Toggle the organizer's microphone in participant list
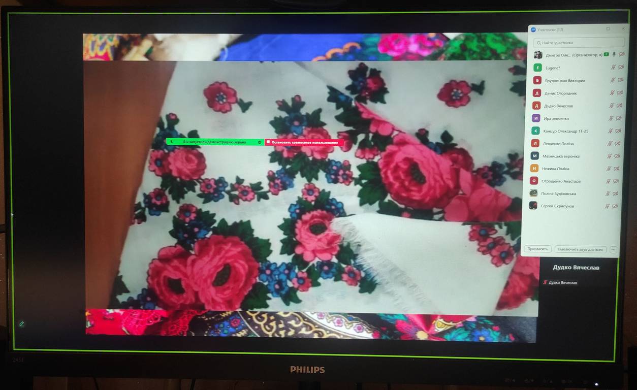Viewport: 637px width, 390px height. click(614, 55)
